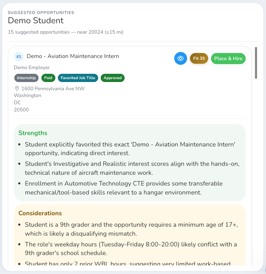Click the Favorited Job Title tag
The image size is (266, 274).
pos(78,78)
